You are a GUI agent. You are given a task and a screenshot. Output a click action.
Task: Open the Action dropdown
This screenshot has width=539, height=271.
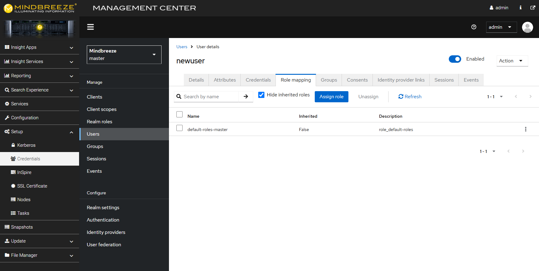[512, 61]
